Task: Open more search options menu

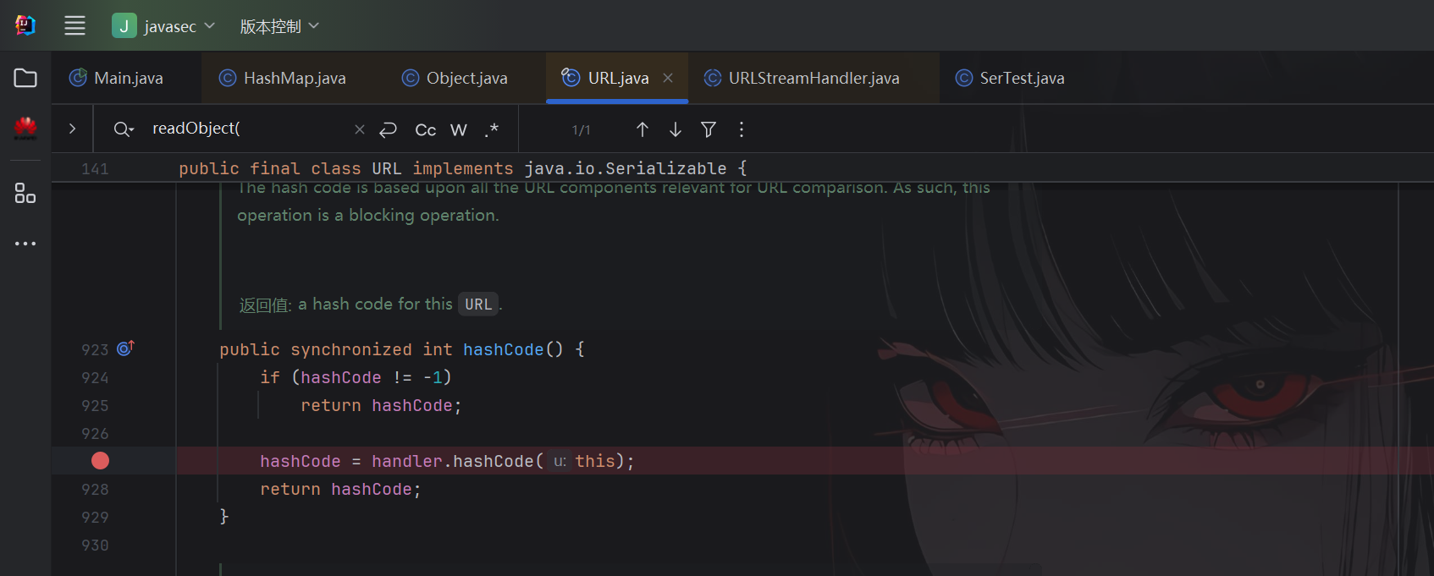Action: pyautogui.click(x=742, y=129)
